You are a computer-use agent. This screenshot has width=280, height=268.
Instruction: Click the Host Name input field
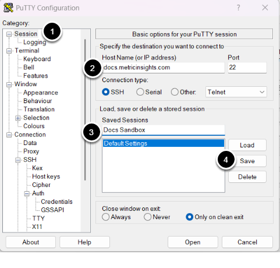point(163,68)
